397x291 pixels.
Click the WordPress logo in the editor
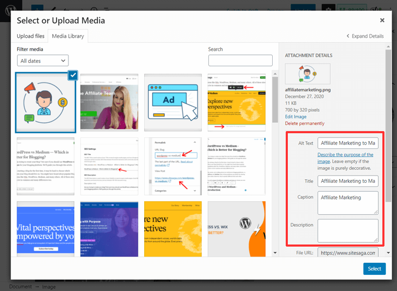coord(10,11)
